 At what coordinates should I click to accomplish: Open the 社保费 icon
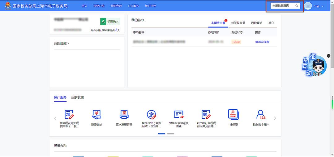tap(233, 114)
